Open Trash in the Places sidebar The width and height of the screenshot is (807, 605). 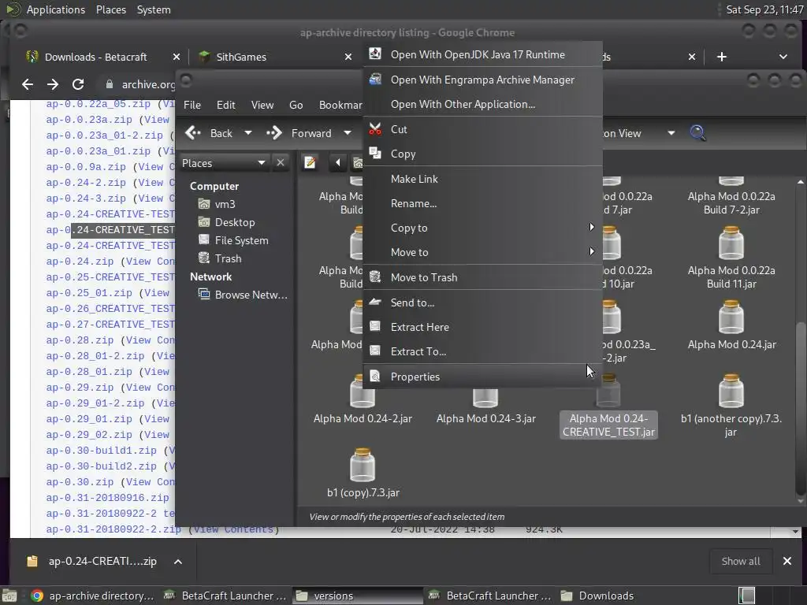[x=220, y=258]
